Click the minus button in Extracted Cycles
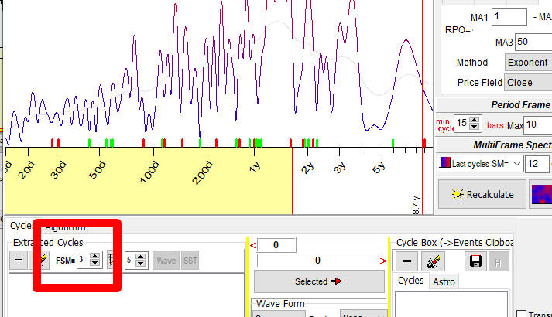 pos(19,261)
